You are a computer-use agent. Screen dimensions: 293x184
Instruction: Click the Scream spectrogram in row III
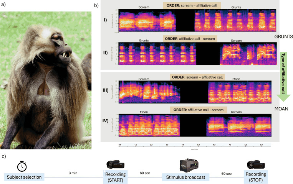coord(149,92)
